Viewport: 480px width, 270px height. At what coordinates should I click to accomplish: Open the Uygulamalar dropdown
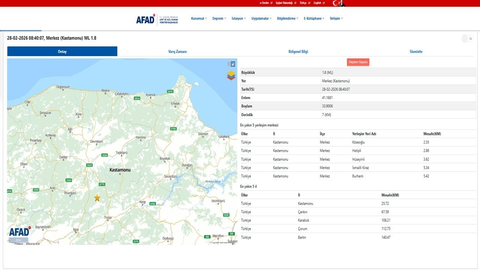point(260,18)
